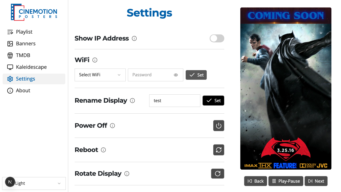Click the Back playback button
Viewport: 341px width, 192px height.
(255, 181)
